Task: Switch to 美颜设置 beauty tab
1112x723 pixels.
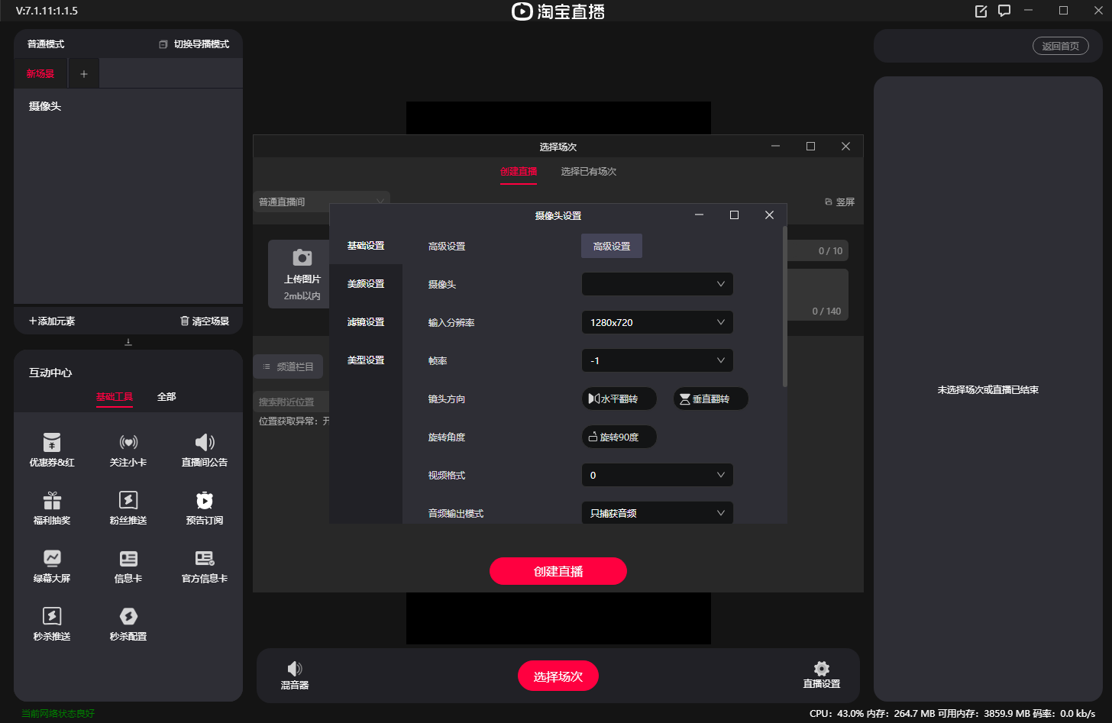Action: (x=366, y=284)
